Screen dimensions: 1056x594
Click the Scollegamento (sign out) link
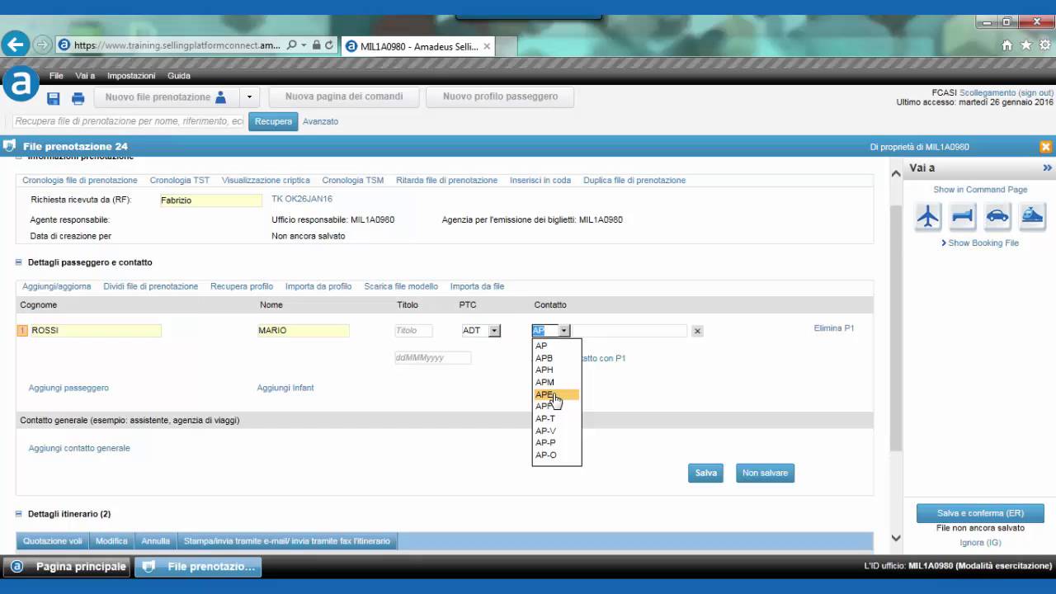[1006, 93]
